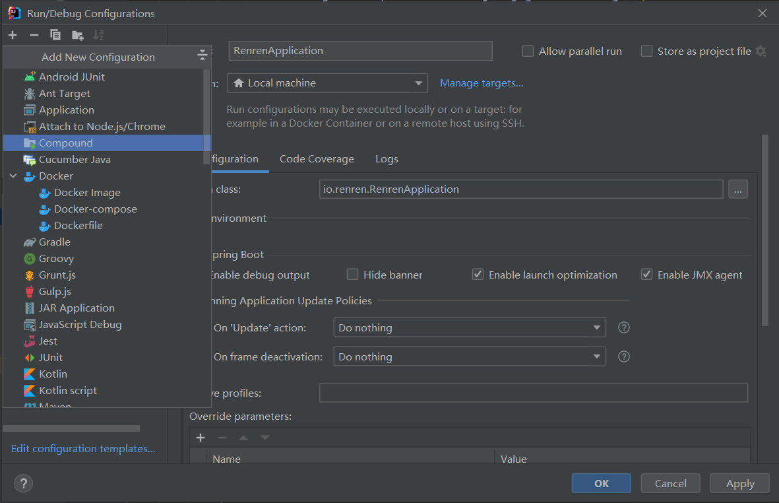Click the OK button

[x=601, y=483]
